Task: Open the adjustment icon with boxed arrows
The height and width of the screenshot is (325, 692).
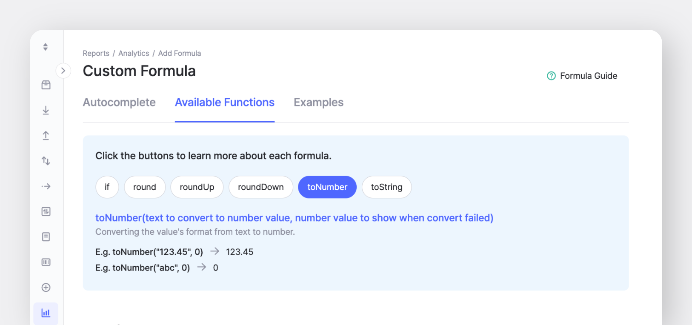Action: tap(46, 211)
